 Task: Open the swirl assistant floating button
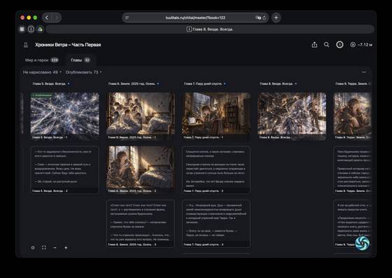coord(362,243)
